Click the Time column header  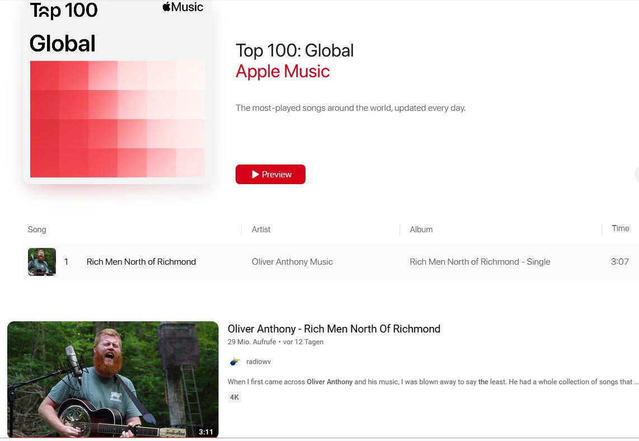(x=620, y=228)
